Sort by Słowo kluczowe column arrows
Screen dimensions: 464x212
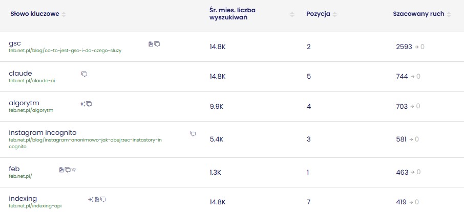tap(64, 14)
